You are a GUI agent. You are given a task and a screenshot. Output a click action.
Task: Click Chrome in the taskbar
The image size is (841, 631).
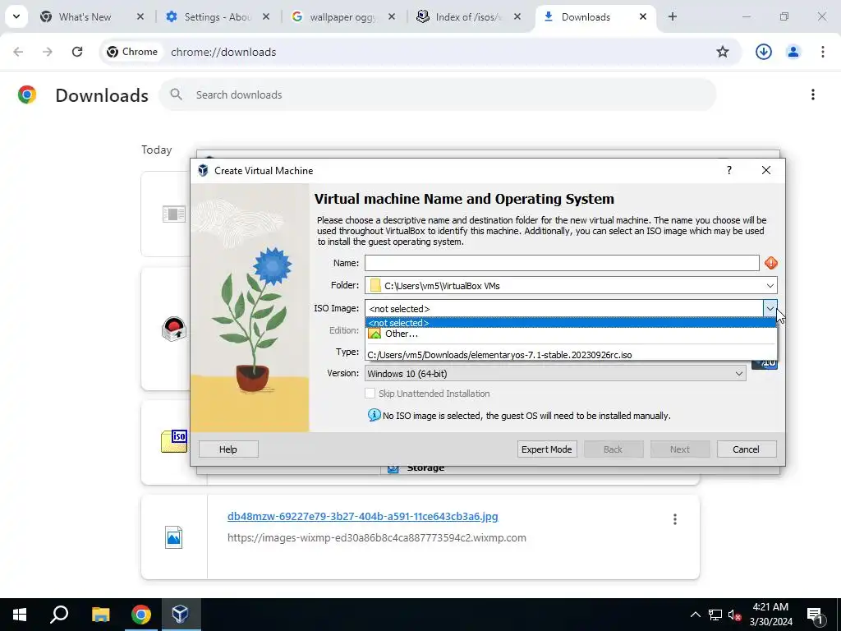coord(141,615)
